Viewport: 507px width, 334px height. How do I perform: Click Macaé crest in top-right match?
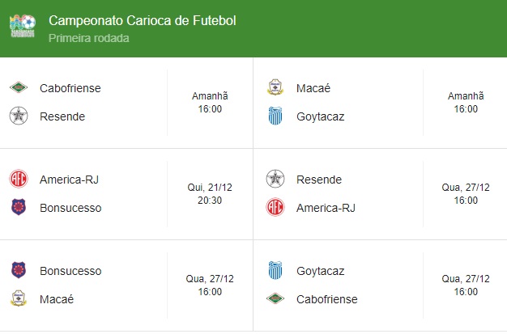pos(275,87)
